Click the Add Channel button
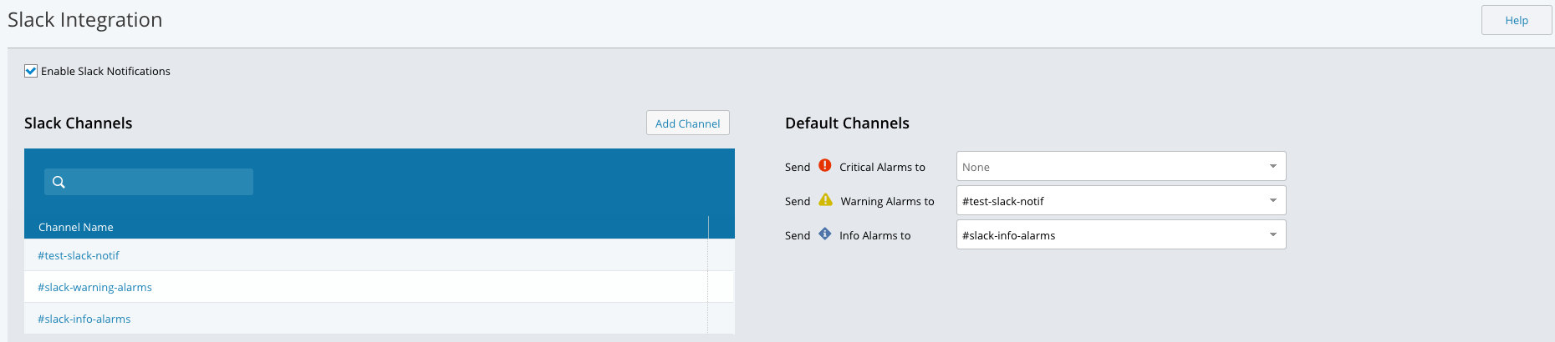The height and width of the screenshot is (342, 1555). (x=688, y=123)
